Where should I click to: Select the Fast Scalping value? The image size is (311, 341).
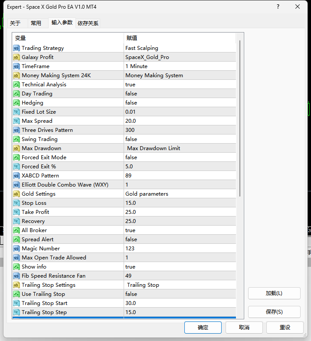[x=180, y=48]
